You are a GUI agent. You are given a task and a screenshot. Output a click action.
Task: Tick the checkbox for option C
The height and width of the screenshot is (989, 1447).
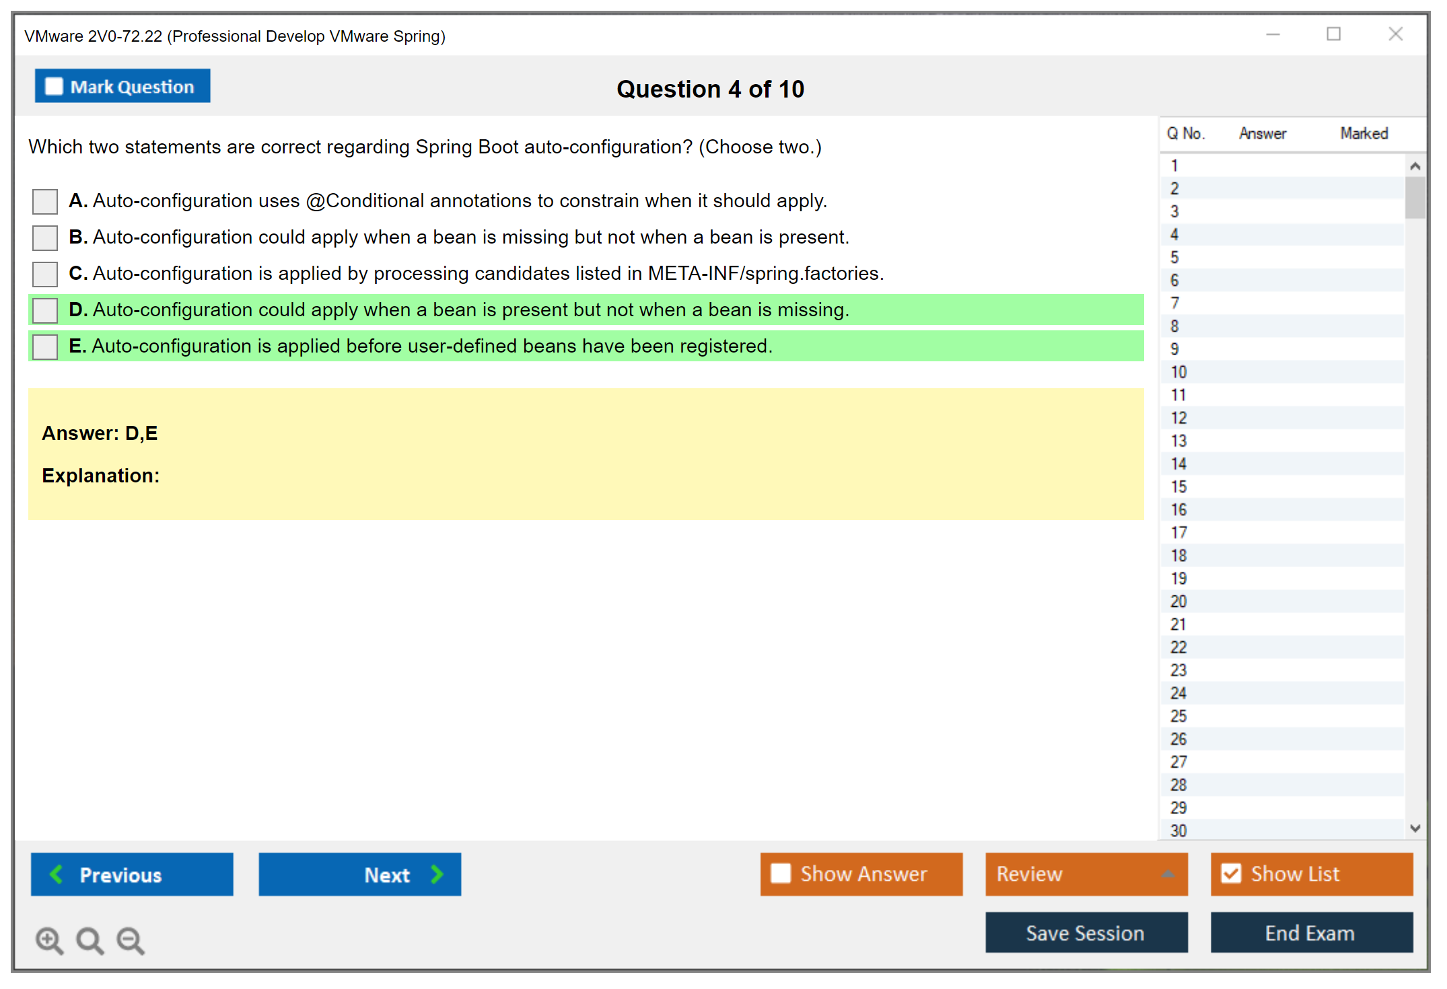pos(45,274)
